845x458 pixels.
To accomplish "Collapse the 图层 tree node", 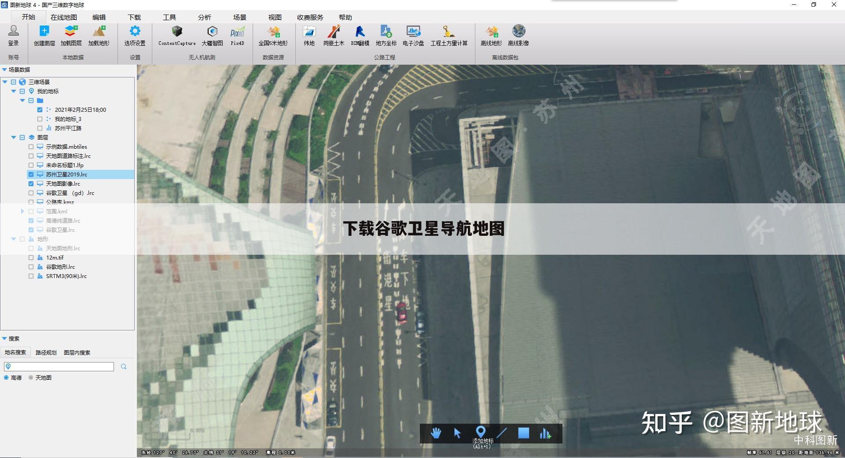I will [14, 137].
